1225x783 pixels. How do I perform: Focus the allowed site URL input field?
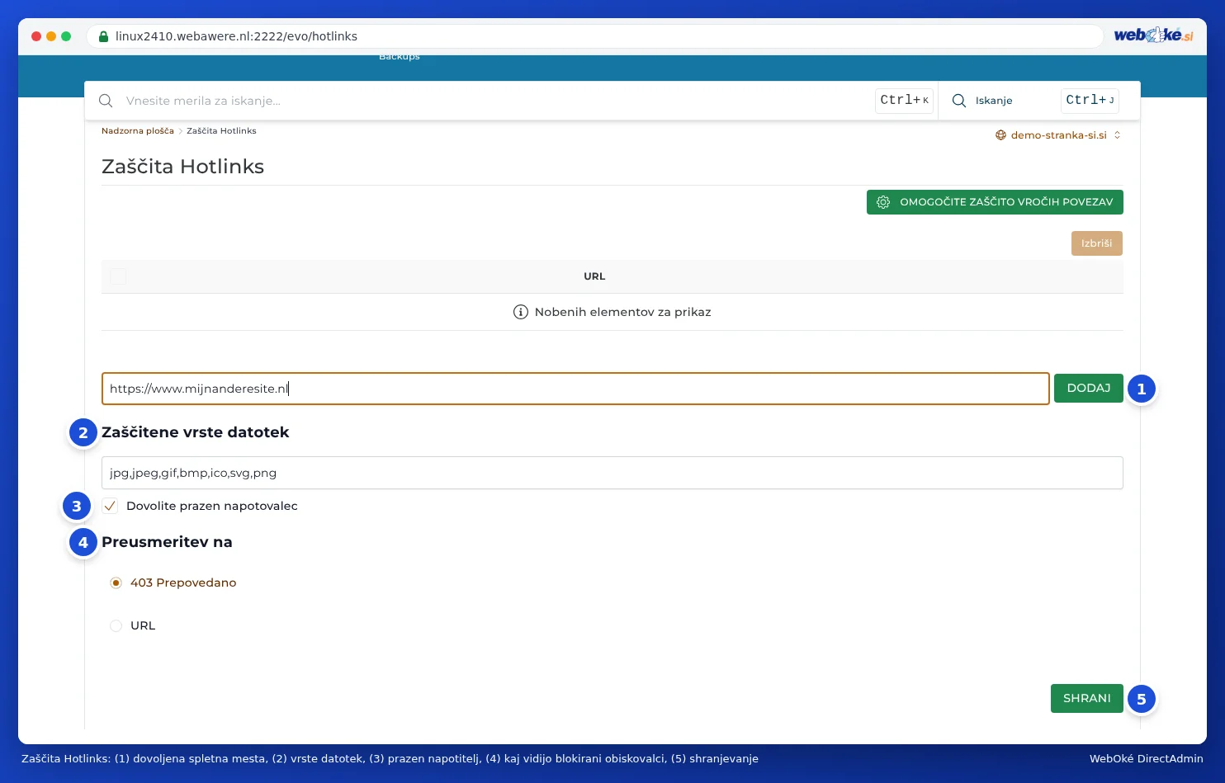coord(575,389)
